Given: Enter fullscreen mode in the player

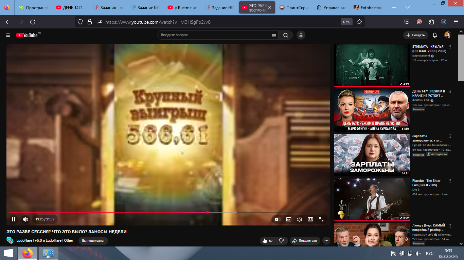Looking at the screenshot, I should pyautogui.click(x=321, y=219).
